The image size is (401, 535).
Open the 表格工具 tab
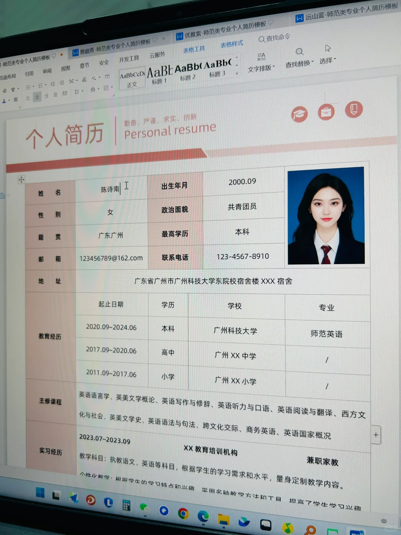tap(194, 49)
